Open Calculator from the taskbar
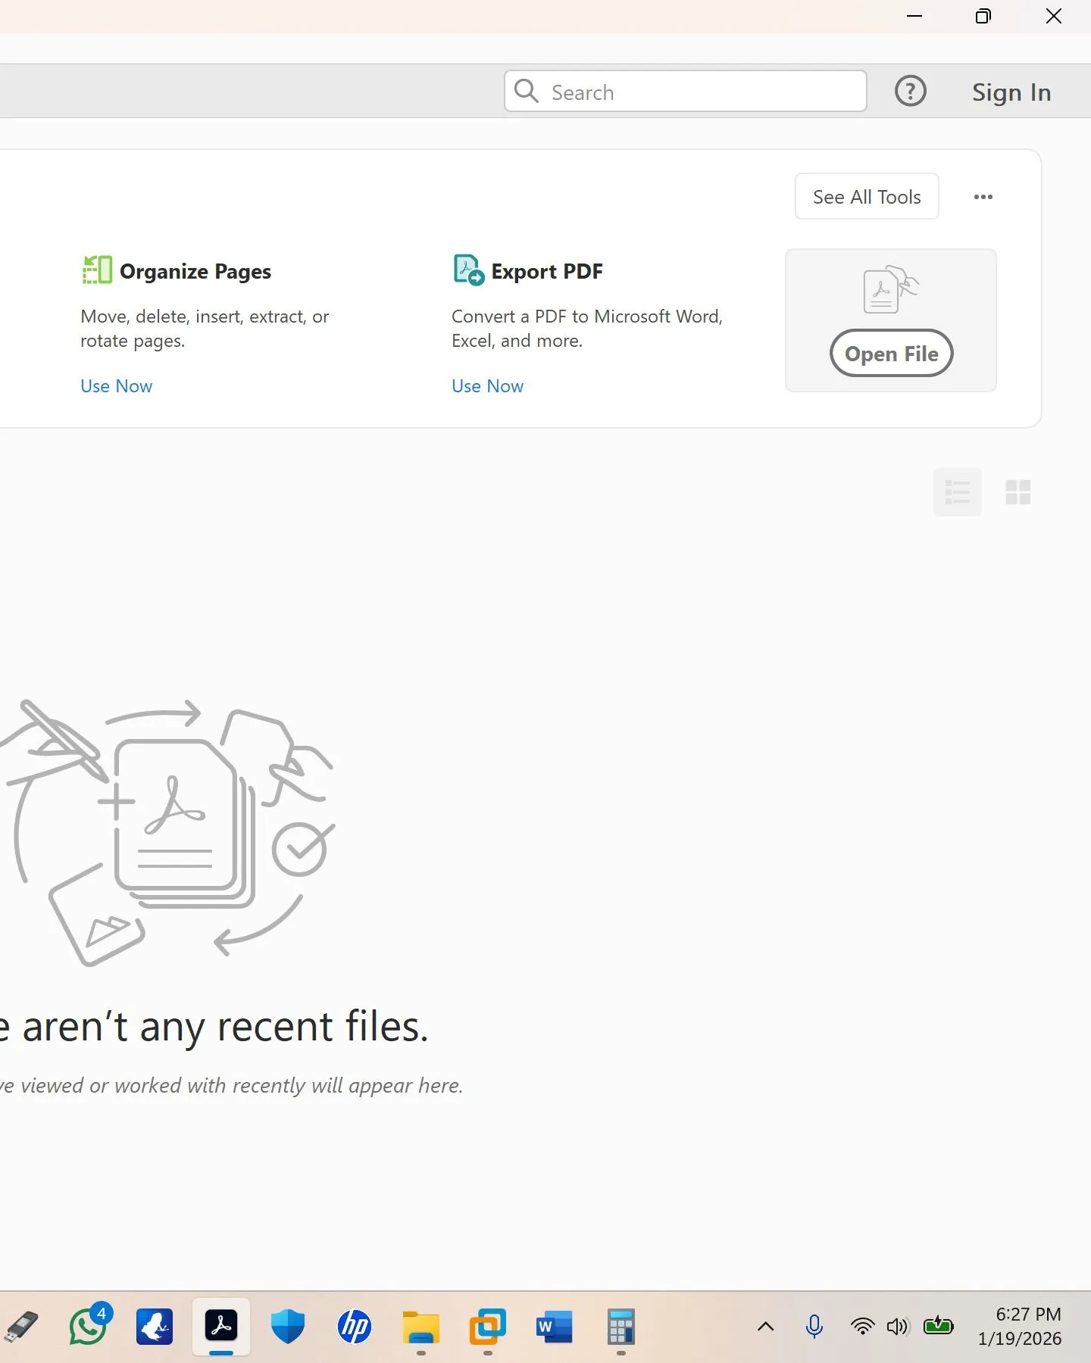The width and height of the screenshot is (1091, 1363). (621, 1327)
